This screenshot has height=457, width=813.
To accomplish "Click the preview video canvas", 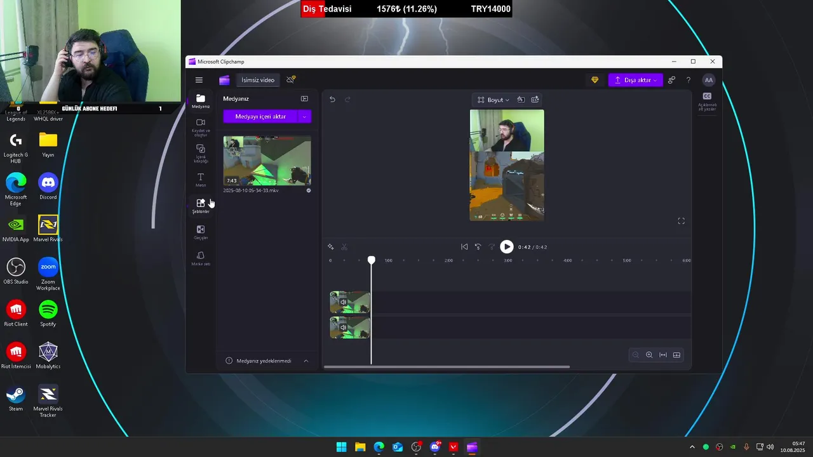I will [507, 165].
